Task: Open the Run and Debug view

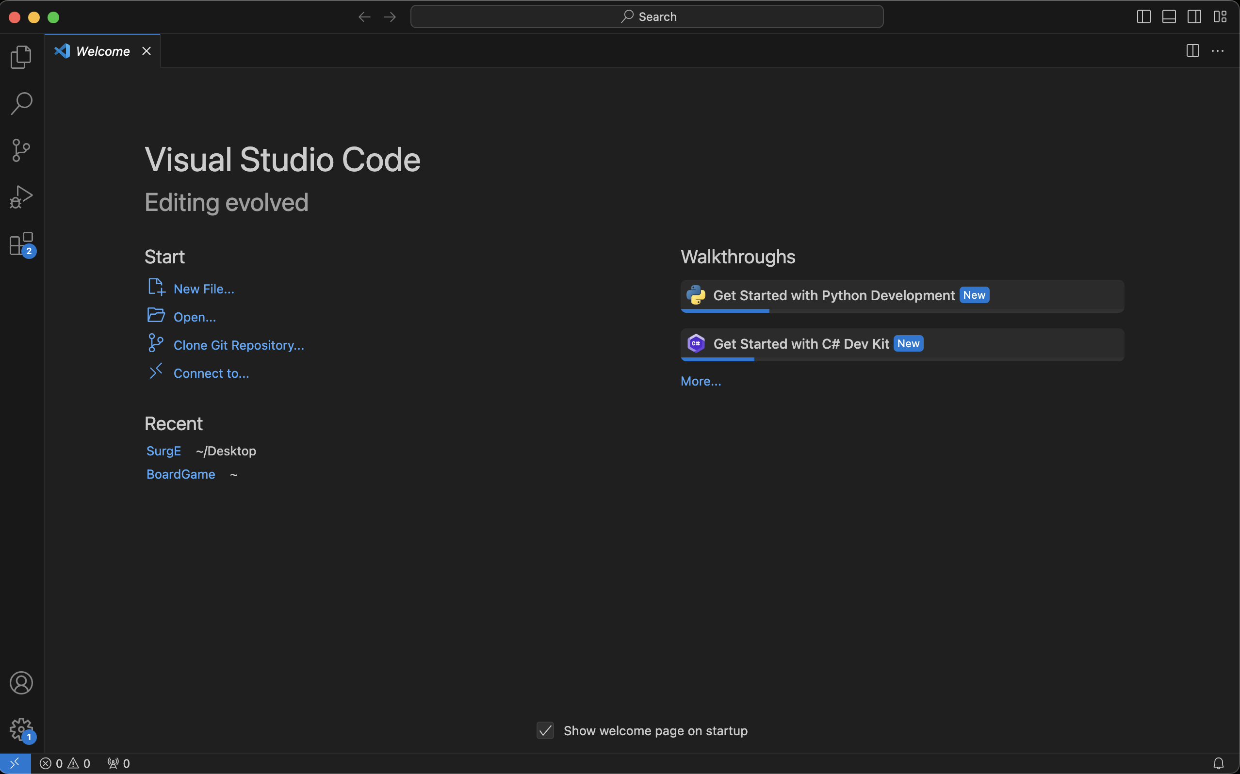Action: point(21,196)
